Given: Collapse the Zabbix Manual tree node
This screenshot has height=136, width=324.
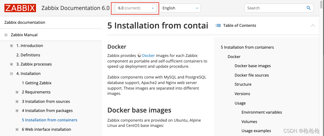Looking at the screenshot, I should tap(6, 35).
